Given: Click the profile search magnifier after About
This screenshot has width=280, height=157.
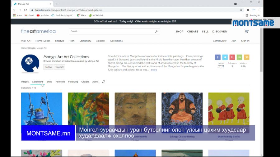Looking at the screenshot, I should (103, 82).
